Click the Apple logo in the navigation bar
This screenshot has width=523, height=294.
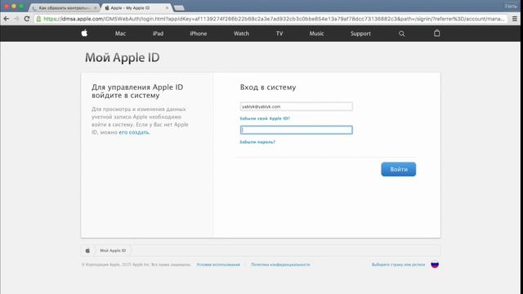(x=84, y=33)
